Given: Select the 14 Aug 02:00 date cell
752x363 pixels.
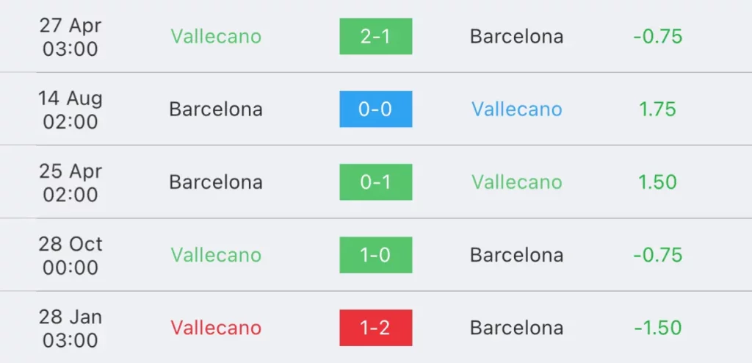Looking at the screenshot, I should point(70,109).
